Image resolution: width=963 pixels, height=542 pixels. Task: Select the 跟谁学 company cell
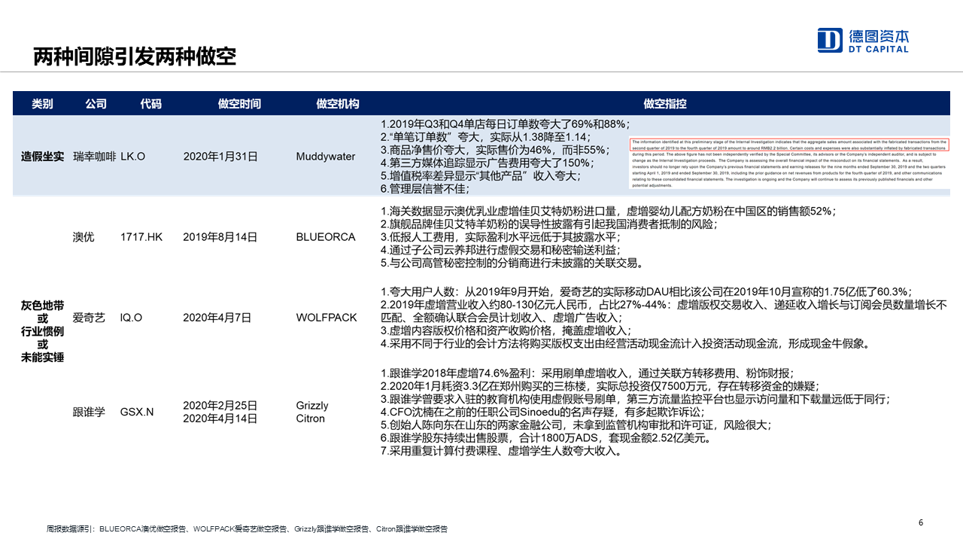coord(89,412)
